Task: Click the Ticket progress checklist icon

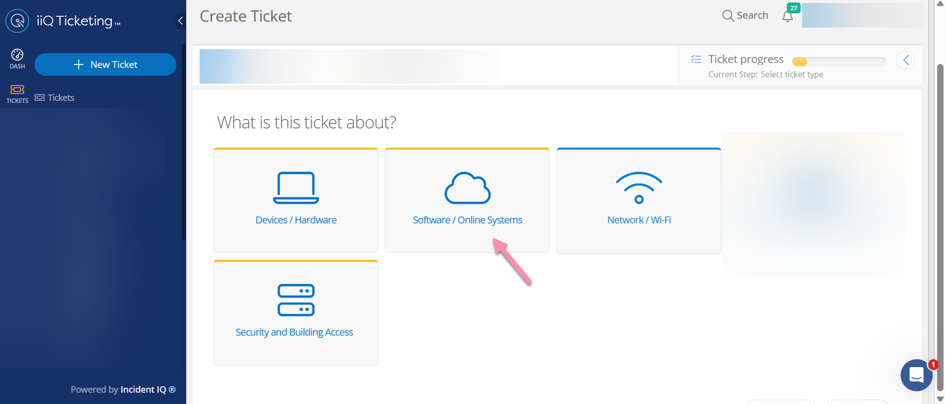Action: point(696,60)
